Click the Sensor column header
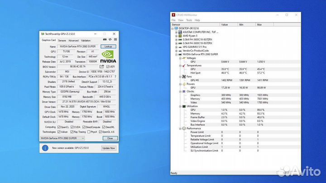 pos(195,24)
